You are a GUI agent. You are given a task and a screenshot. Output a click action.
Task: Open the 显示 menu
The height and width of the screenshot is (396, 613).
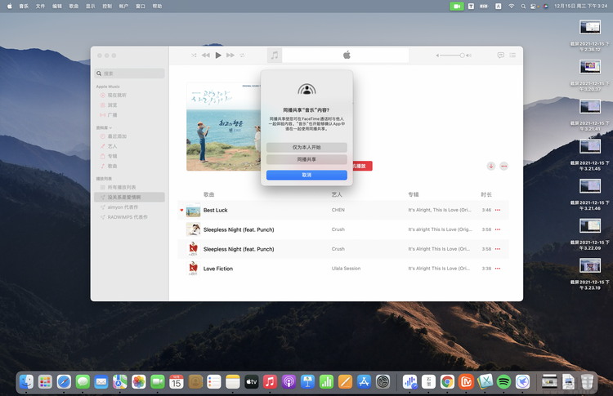coord(90,7)
